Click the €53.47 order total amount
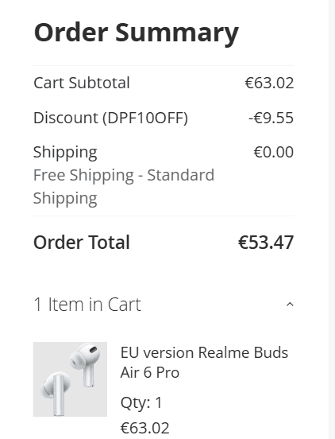 [266, 243]
